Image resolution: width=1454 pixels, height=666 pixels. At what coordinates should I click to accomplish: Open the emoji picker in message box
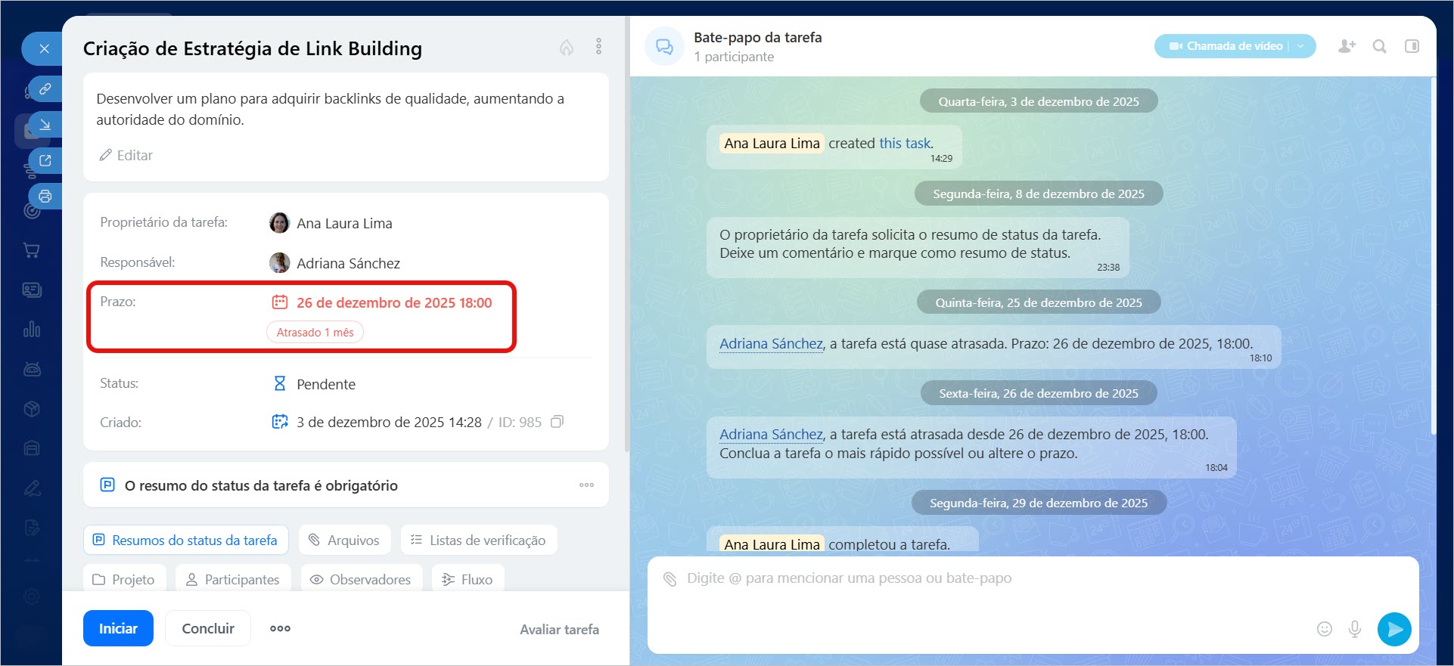click(x=1324, y=629)
